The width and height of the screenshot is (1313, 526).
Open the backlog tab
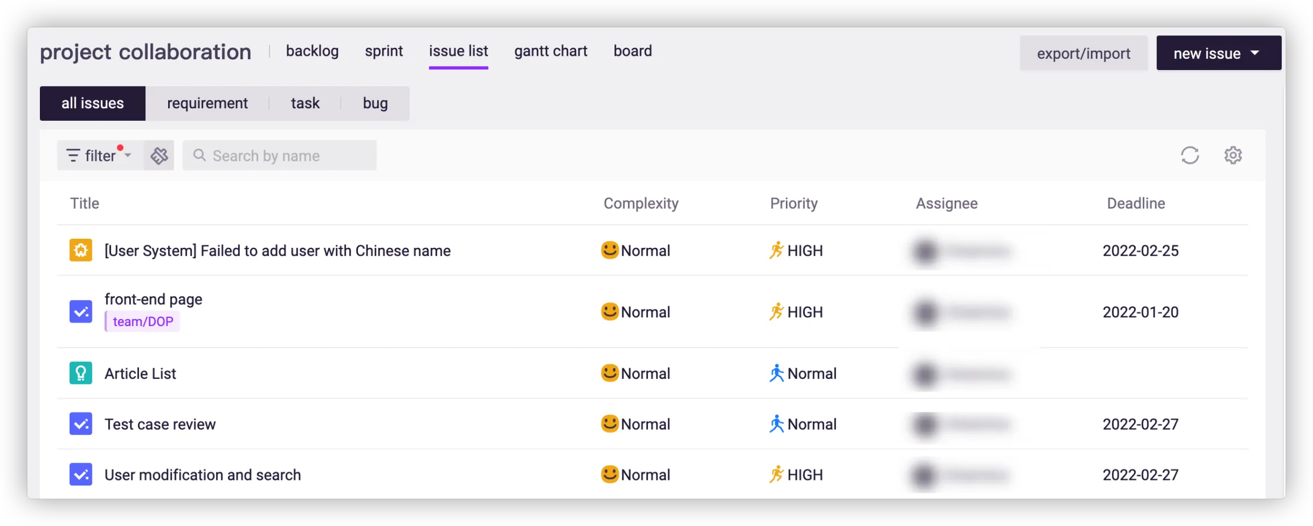click(x=312, y=51)
